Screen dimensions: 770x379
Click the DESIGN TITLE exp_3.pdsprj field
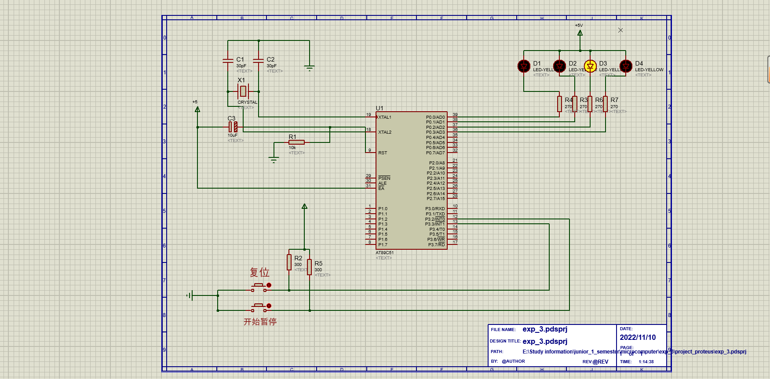[x=545, y=341]
